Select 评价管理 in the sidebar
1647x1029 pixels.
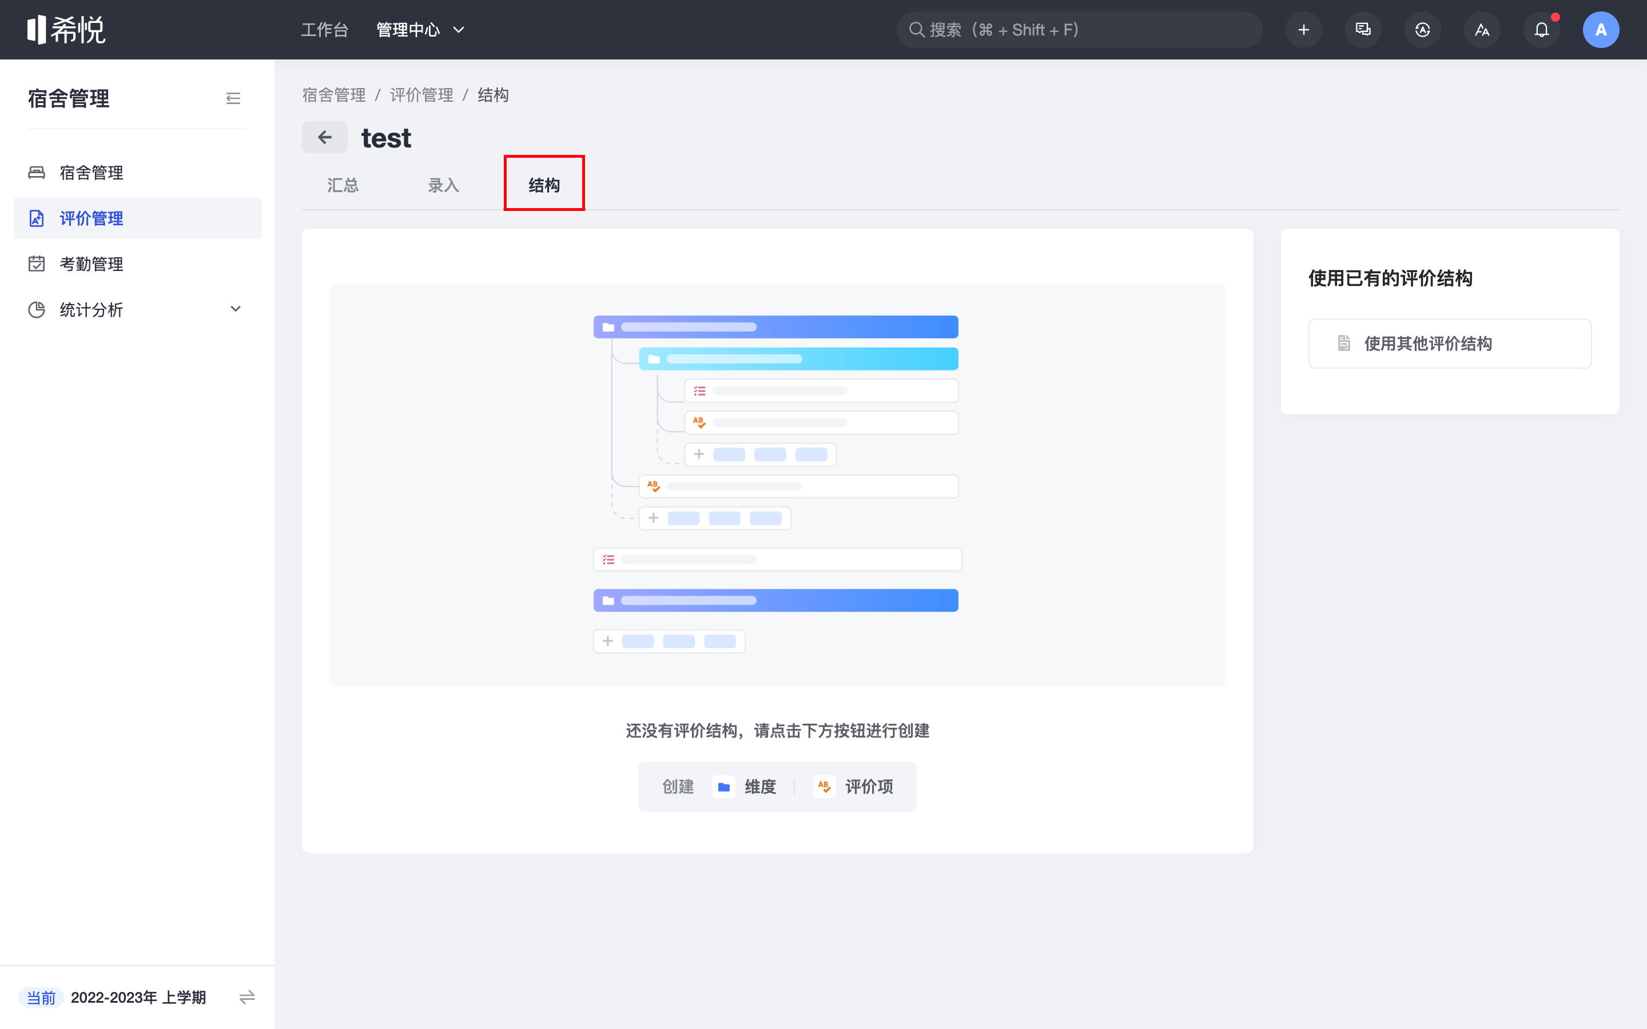tap(137, 218)
